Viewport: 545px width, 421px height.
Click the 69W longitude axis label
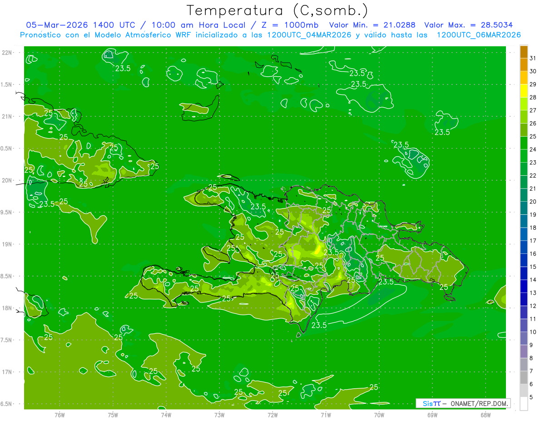click(x=432, y=415)
